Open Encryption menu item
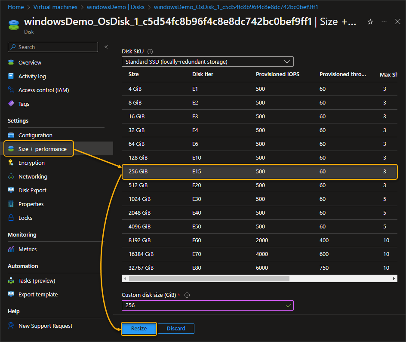Viewport: 406px width, 342px height. [31, 163]
